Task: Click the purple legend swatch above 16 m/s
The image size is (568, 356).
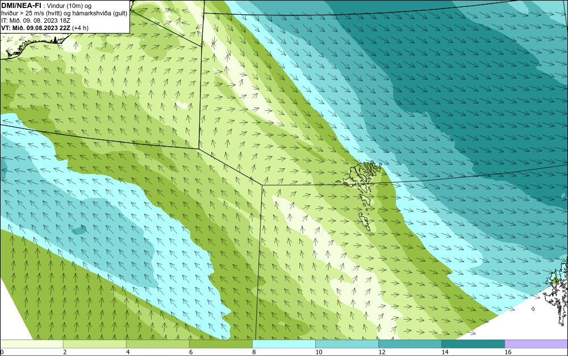Action: [536, 344]
